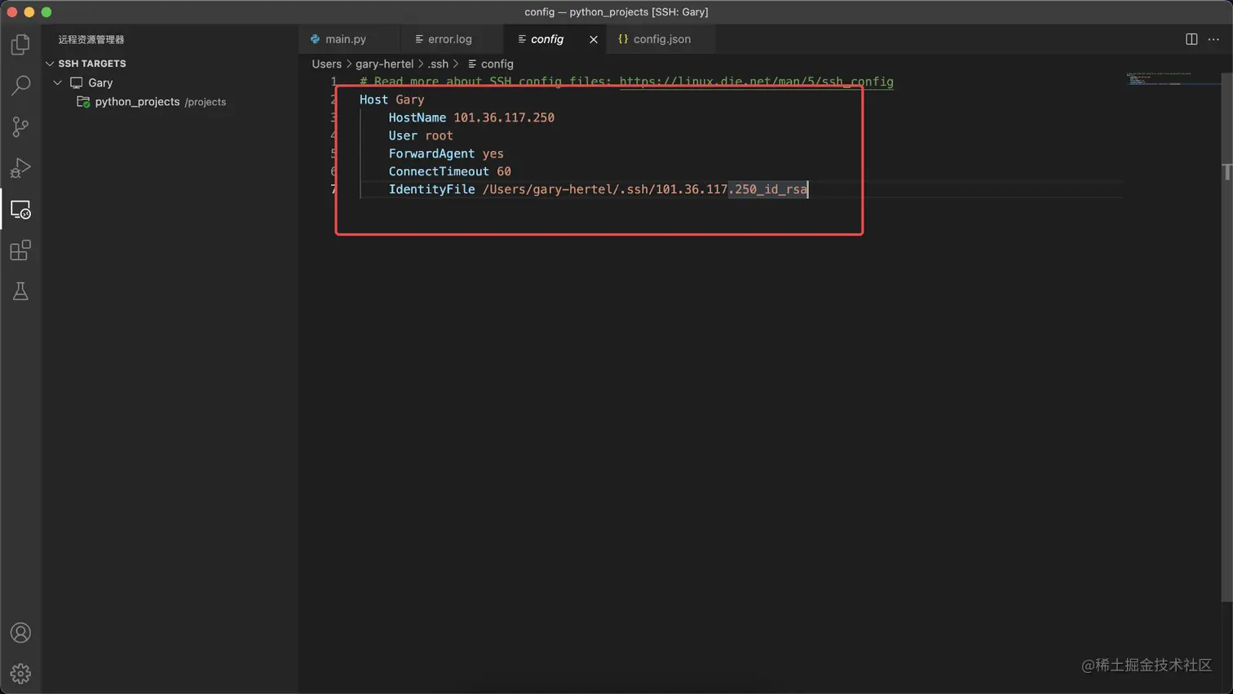The width and height of the screenshot is (1233, 694).
Task: Click the ConnectTimeout 60 line
Action: 450,171
